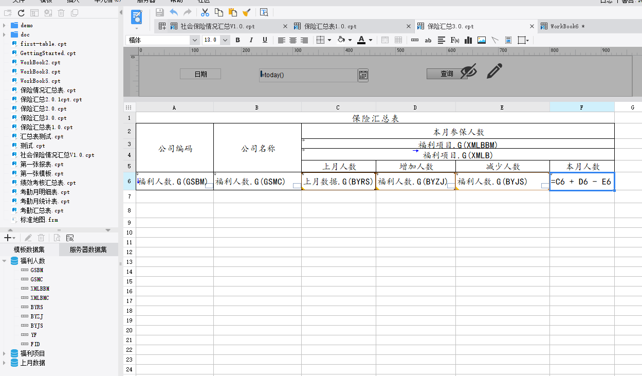Open the date picker calendar icon
The image size is (642, 376).
(363, 75)
